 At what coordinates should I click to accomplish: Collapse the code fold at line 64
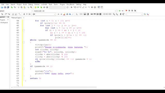[24, 69]
